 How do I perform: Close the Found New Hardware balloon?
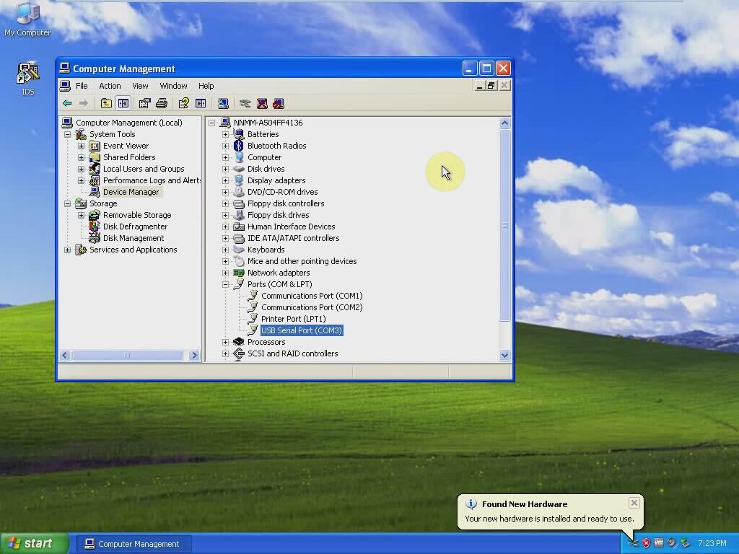[x=634, y=503]
